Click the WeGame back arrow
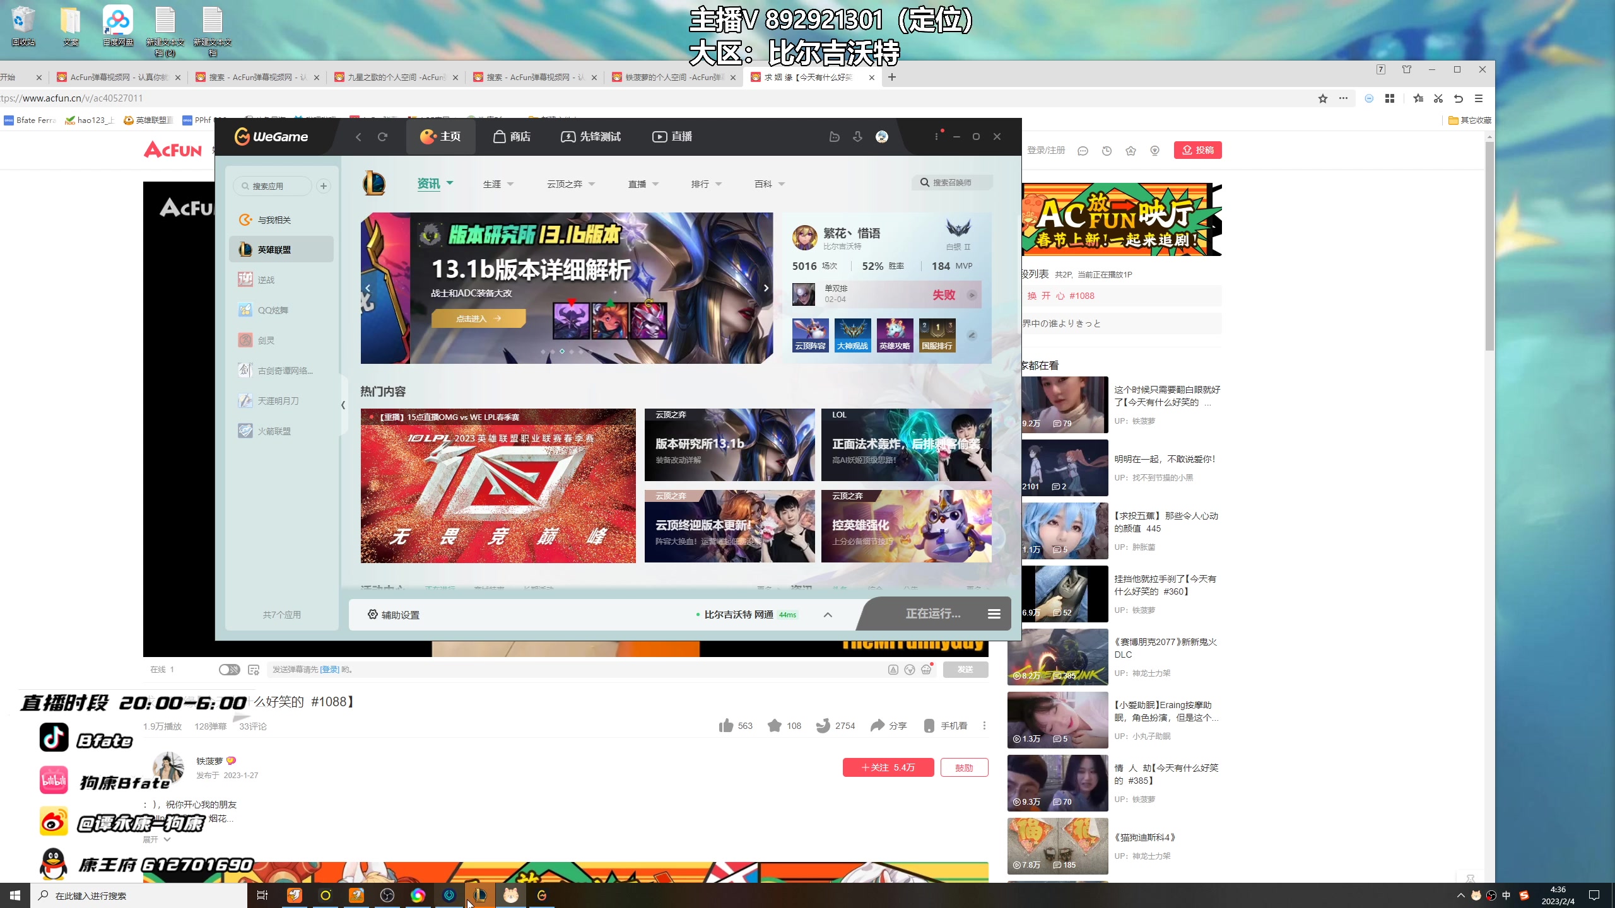This screenshot has width=1615, height=908. (x=358, y=137)
